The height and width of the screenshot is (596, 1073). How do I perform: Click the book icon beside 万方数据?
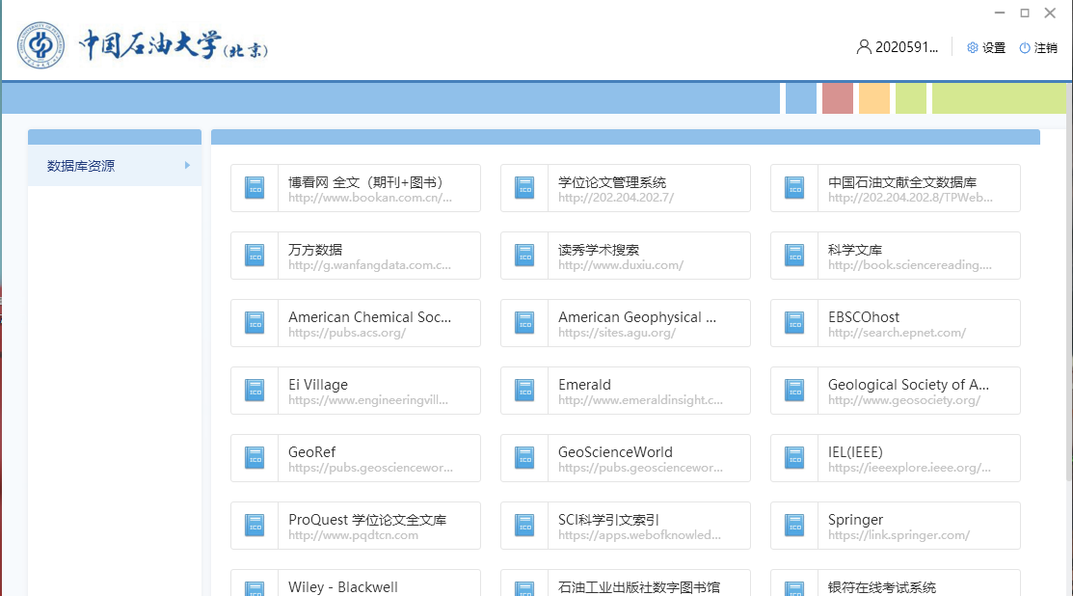click(x=255, y=256)
